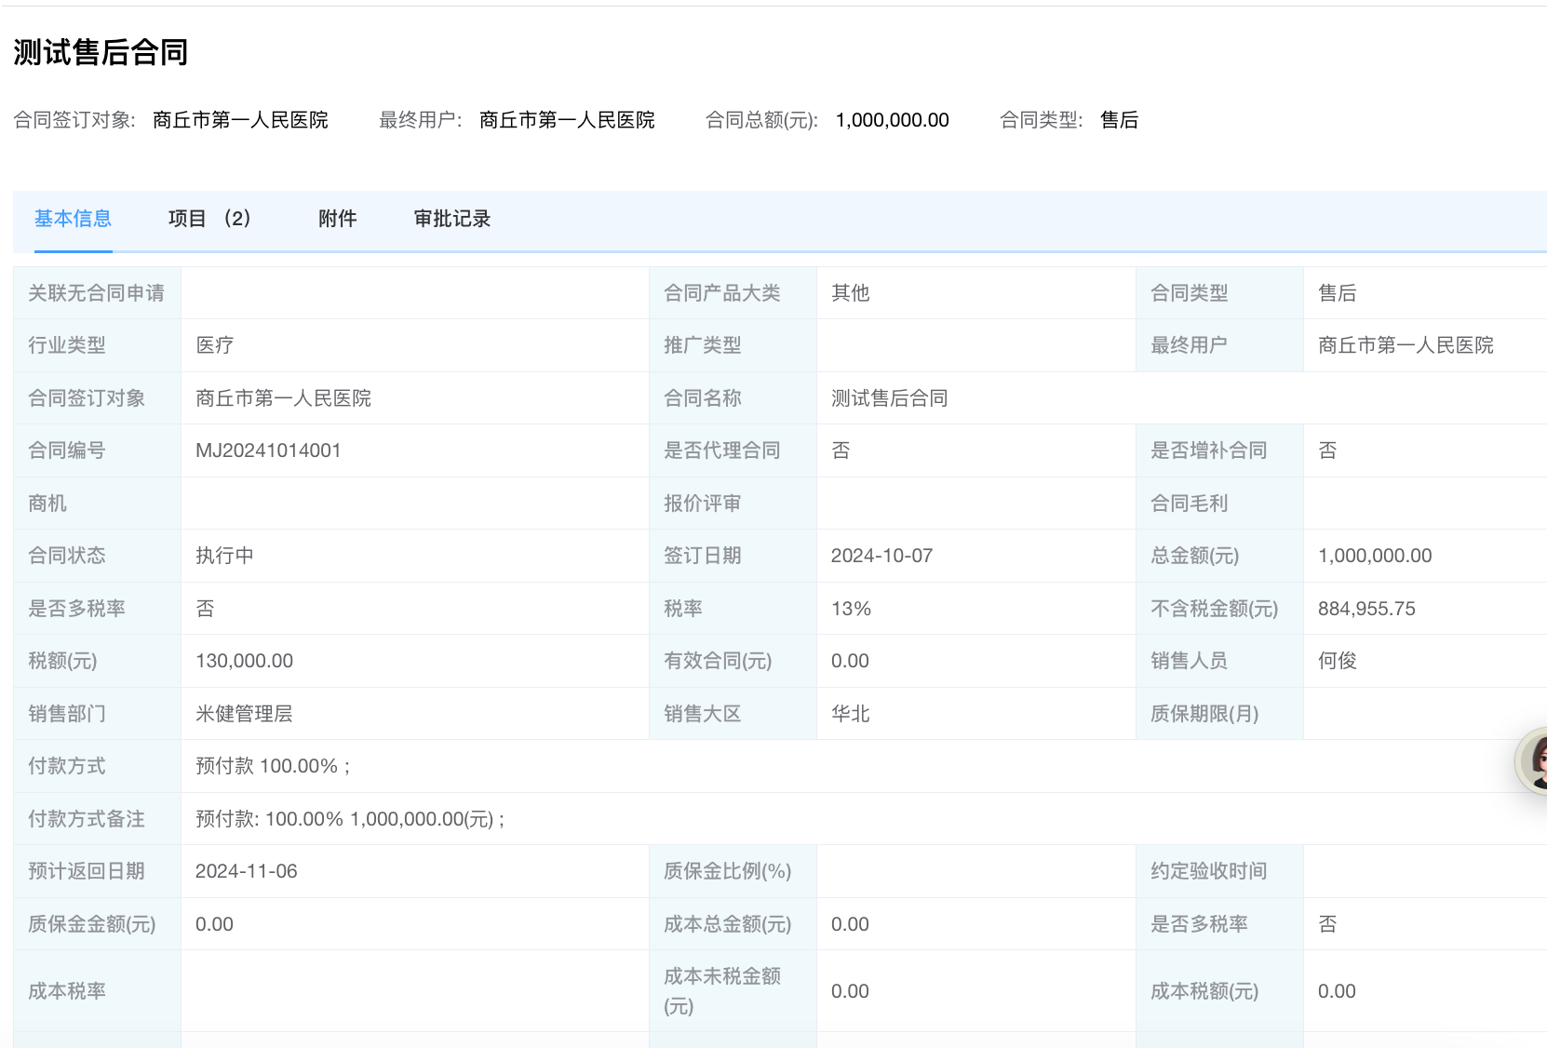Click the contract number MJ20241014001
Image resolution: width=1547 pixels, height=1048 pixels.
coord(268,450)
